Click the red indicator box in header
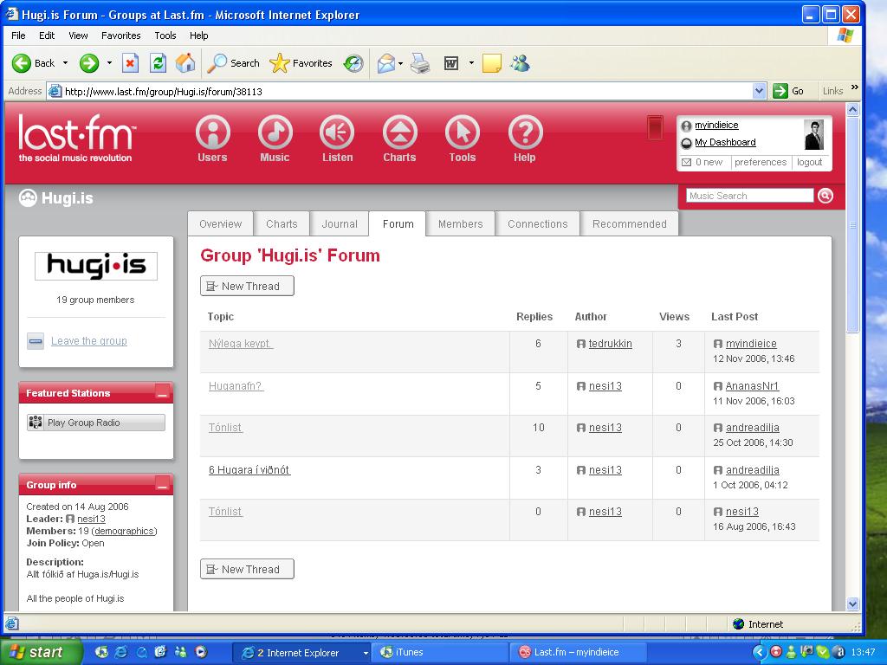The width and height of the screenshot is (887, 665). pos(655,128)
